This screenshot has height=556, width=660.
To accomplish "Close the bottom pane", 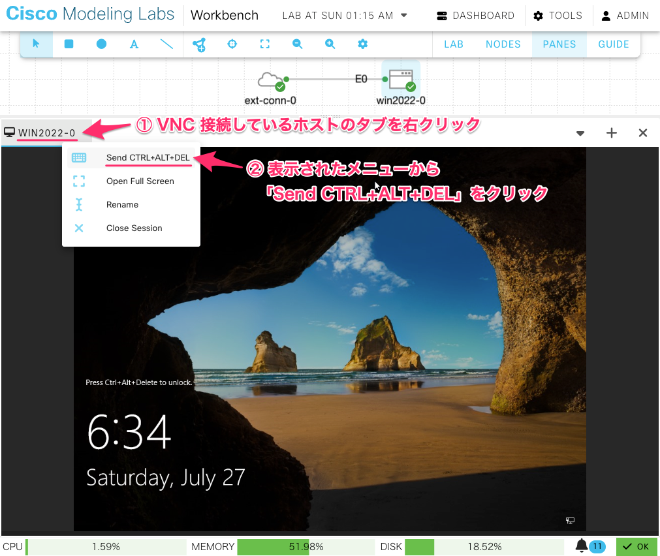I will pyautogui.click(x=643, y=133).
